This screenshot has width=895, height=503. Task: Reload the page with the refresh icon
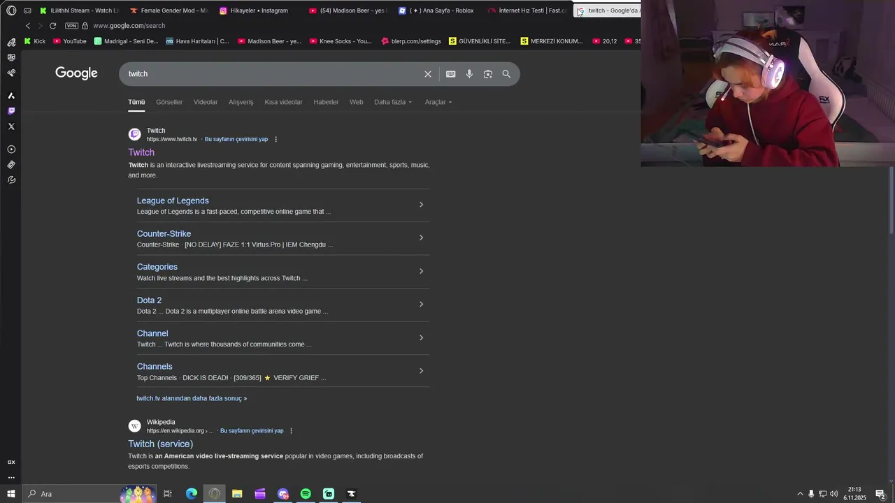click(52, 26)
